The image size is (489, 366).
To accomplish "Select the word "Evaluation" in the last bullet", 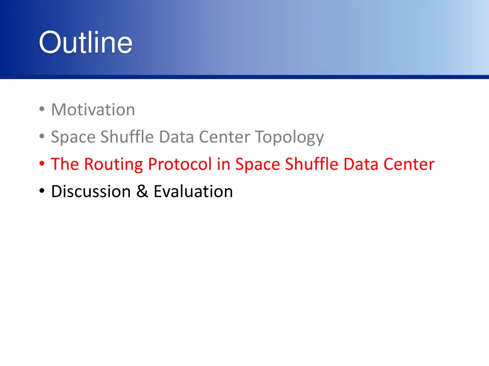I will pos(193,191).
